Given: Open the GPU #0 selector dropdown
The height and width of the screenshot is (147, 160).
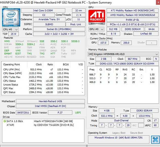Looking at the screenshot, I should coord(96,29).
